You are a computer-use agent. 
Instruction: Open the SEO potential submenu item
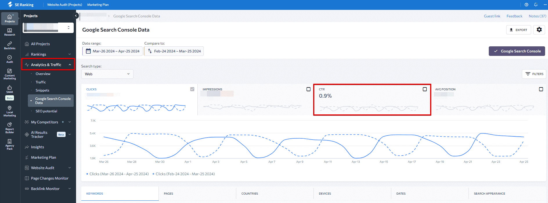pyautogui.click(x=46, y=111)
